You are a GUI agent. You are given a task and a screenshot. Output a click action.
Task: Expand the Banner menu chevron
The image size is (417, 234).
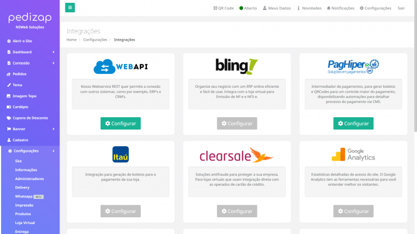point(53,129)
